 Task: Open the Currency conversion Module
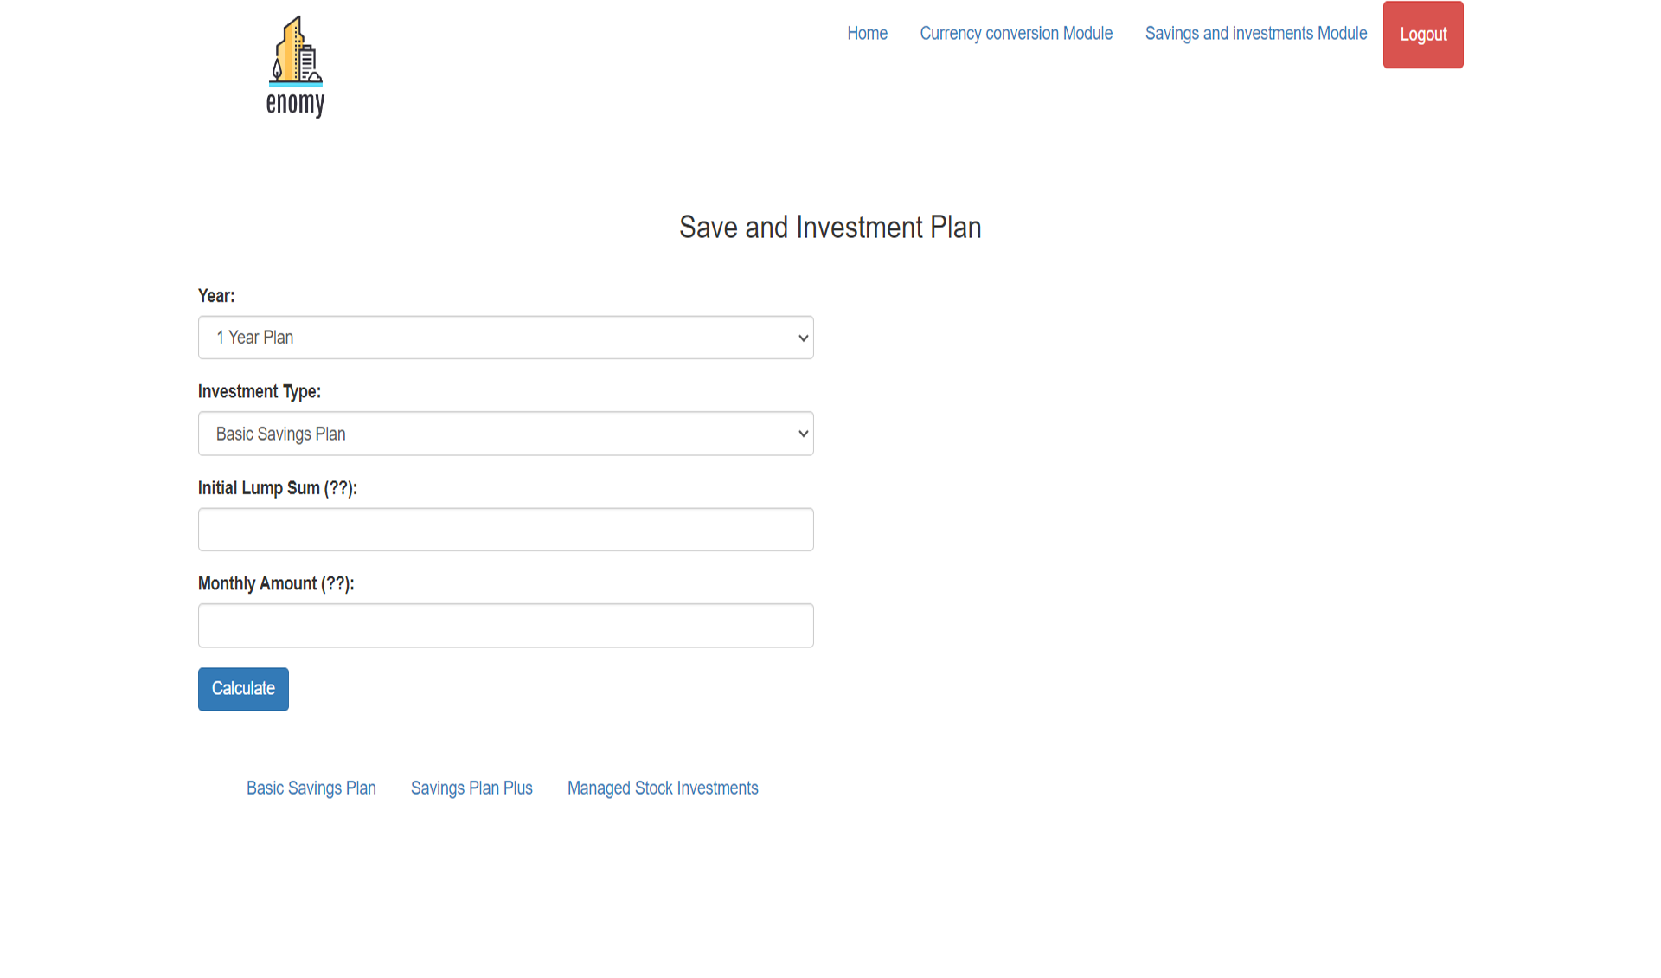tap(1016, 34)
